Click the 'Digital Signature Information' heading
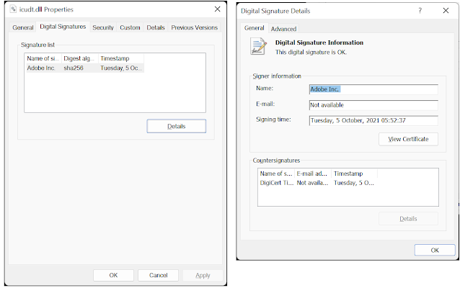Screen dimensions: 460x288 pyautogui.click(x=319, y=42)
